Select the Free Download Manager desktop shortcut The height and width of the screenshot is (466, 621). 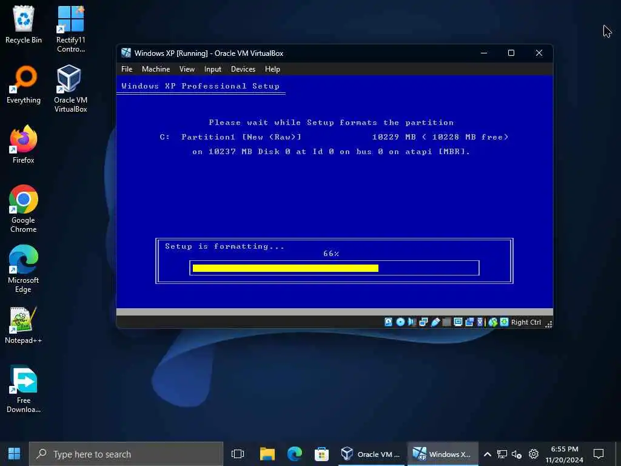point(24,389)
